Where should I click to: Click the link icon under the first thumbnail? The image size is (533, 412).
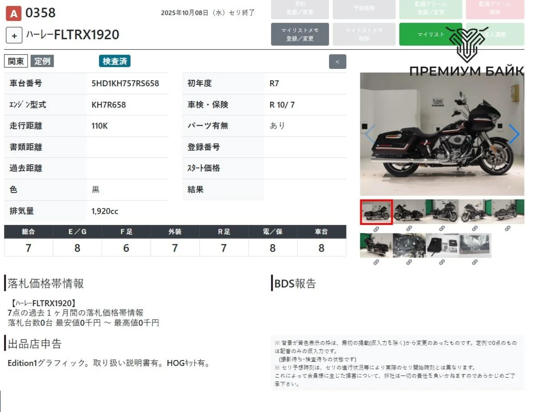point(376,228)
